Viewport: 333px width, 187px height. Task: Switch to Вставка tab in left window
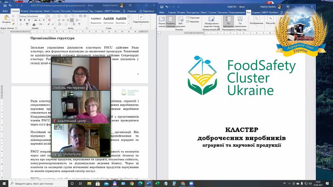25,11
